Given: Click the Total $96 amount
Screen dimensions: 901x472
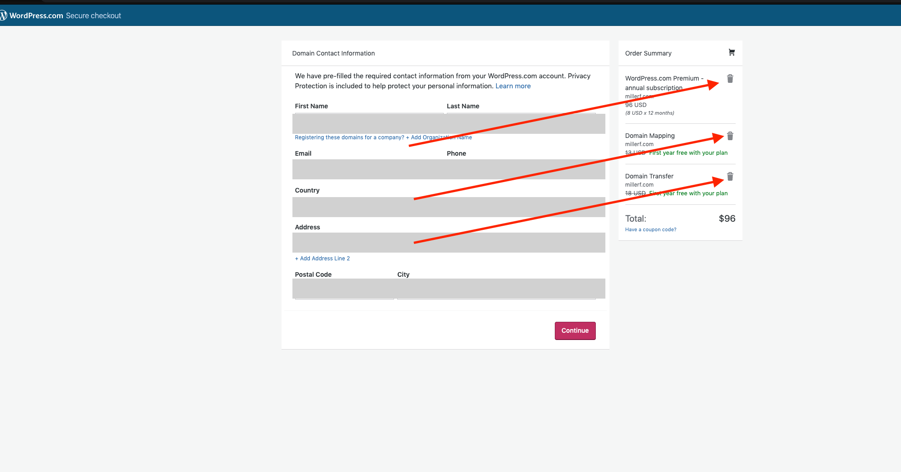Looking at the screenshot, I should [x=727, y=218].
